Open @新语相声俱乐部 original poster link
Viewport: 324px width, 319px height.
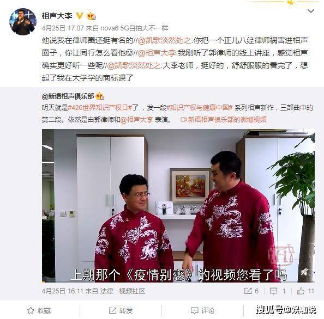(x=68, y=96)
